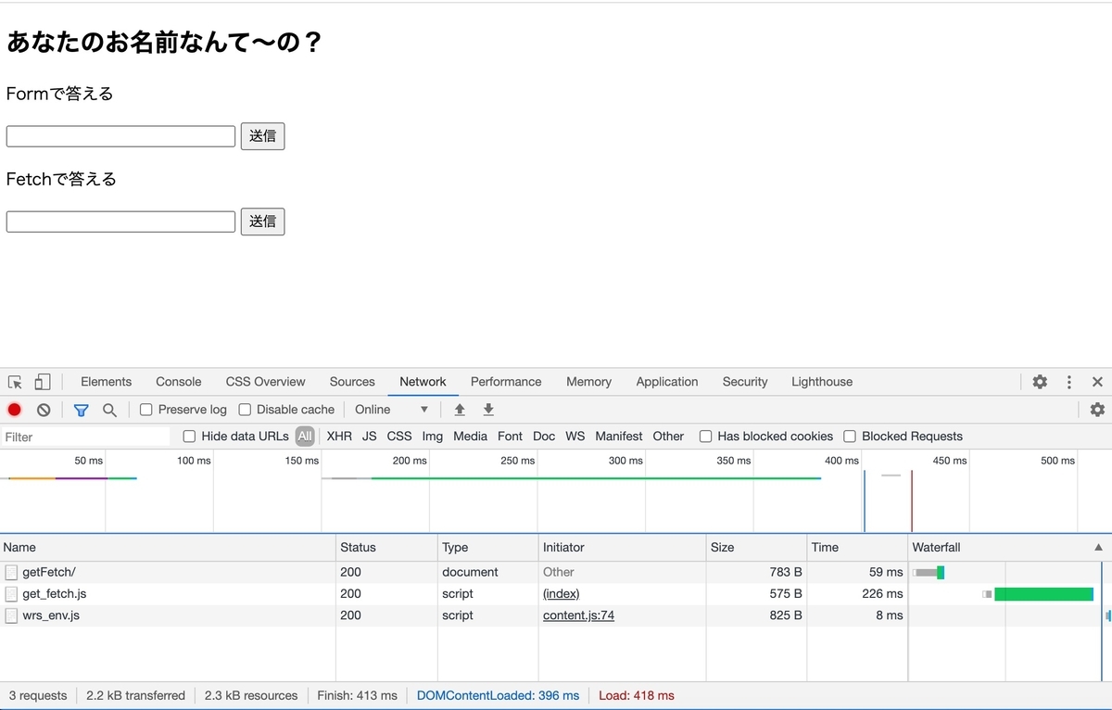Open DevTools settings gear in tab bar

(1040, 382)
